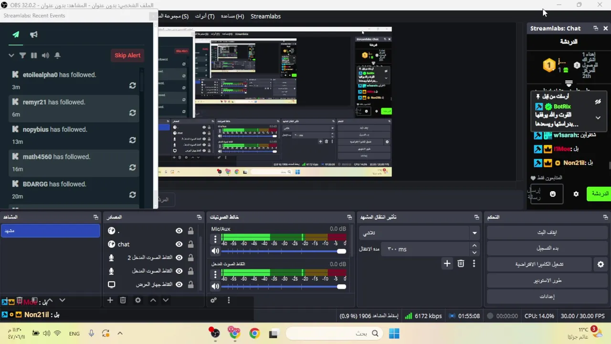611x344 pixels.
Task: Click بدء التسجيل start recording button
Action: [x=547, y=248]
